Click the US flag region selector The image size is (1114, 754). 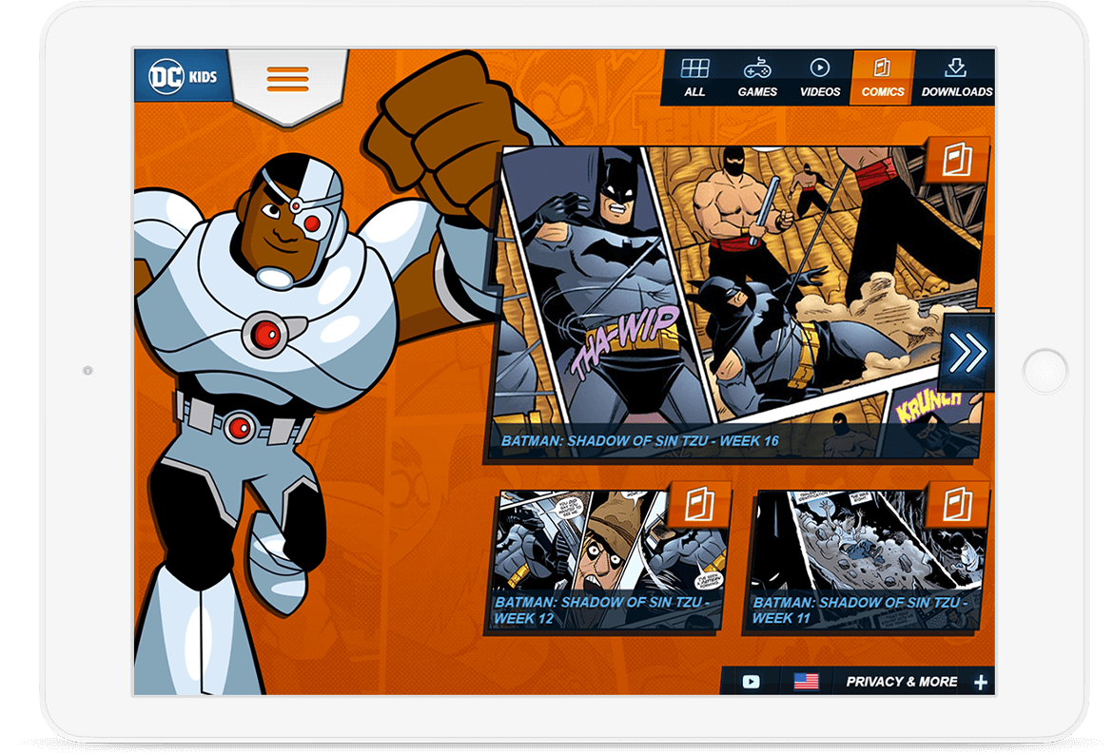click(806, 682)
